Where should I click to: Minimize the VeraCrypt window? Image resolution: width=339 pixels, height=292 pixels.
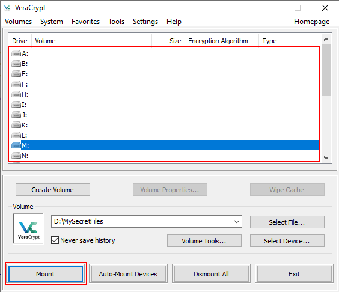tap(270, 8)
